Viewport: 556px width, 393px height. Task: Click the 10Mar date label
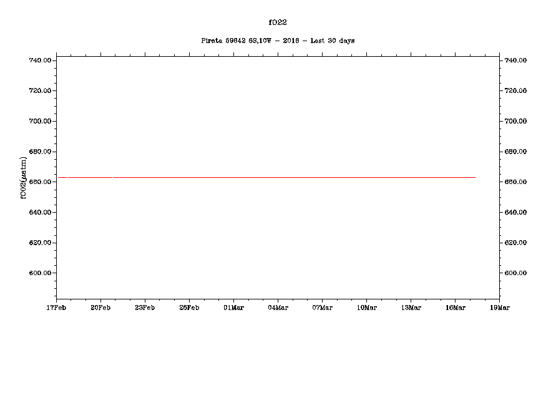366,308
